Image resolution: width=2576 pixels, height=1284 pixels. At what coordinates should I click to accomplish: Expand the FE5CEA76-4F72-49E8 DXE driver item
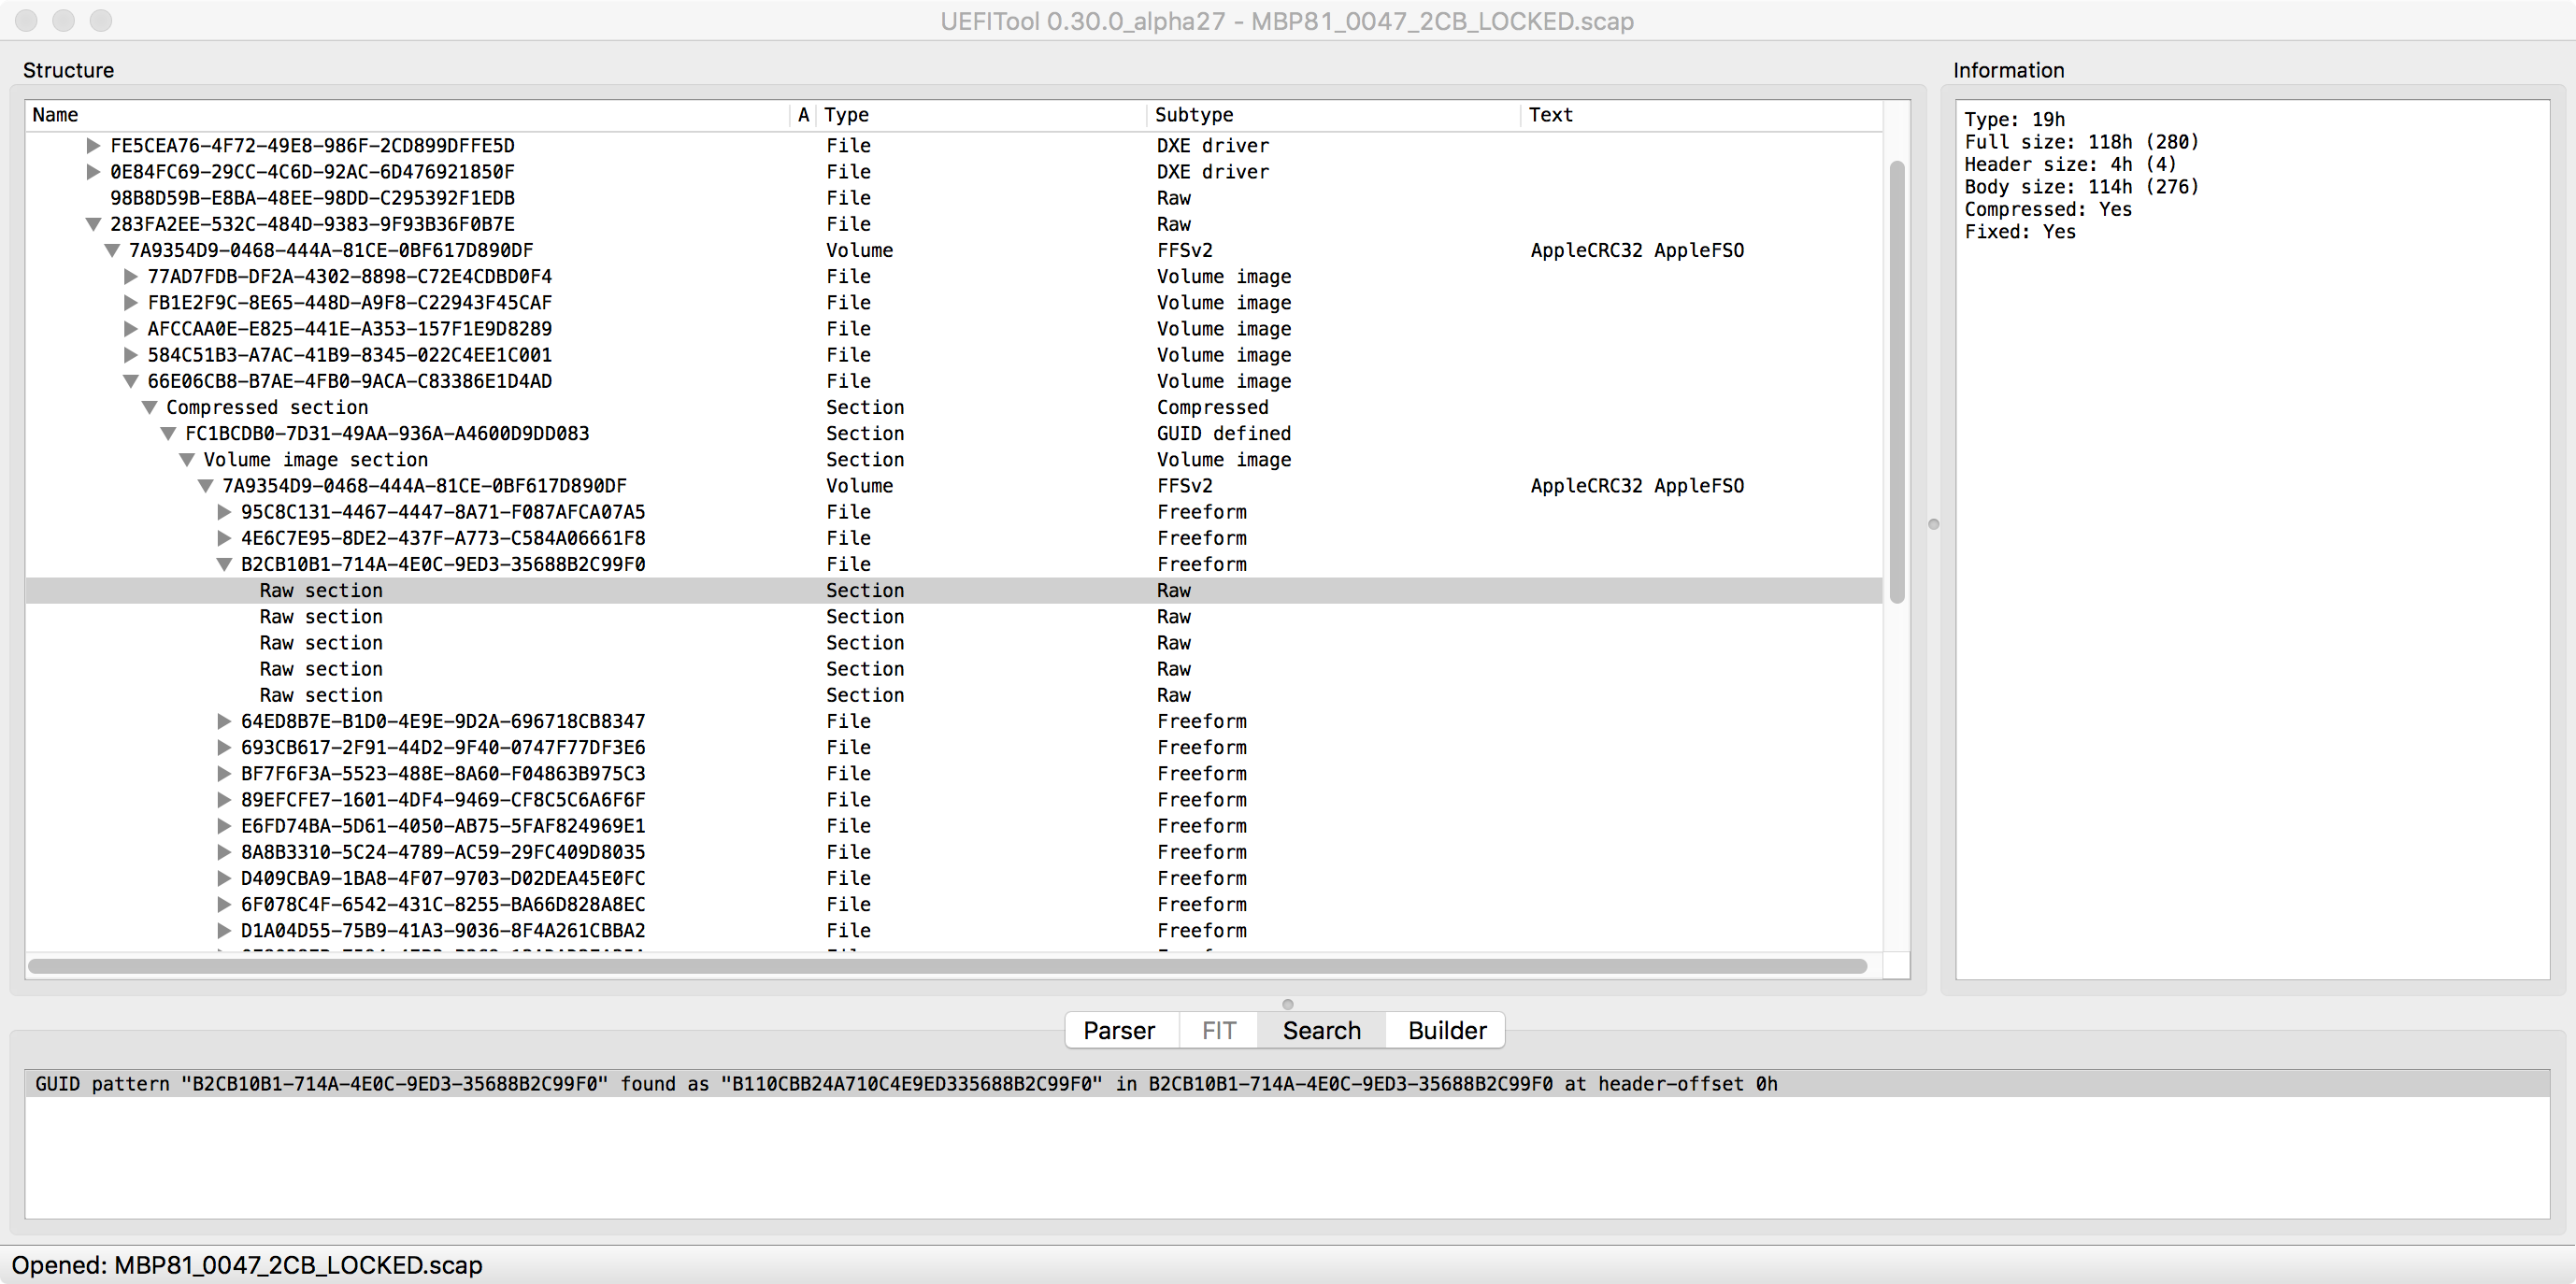[x=93, y=146]
